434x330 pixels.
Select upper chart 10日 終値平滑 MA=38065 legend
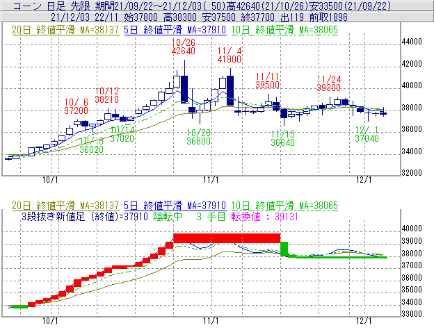284,30
